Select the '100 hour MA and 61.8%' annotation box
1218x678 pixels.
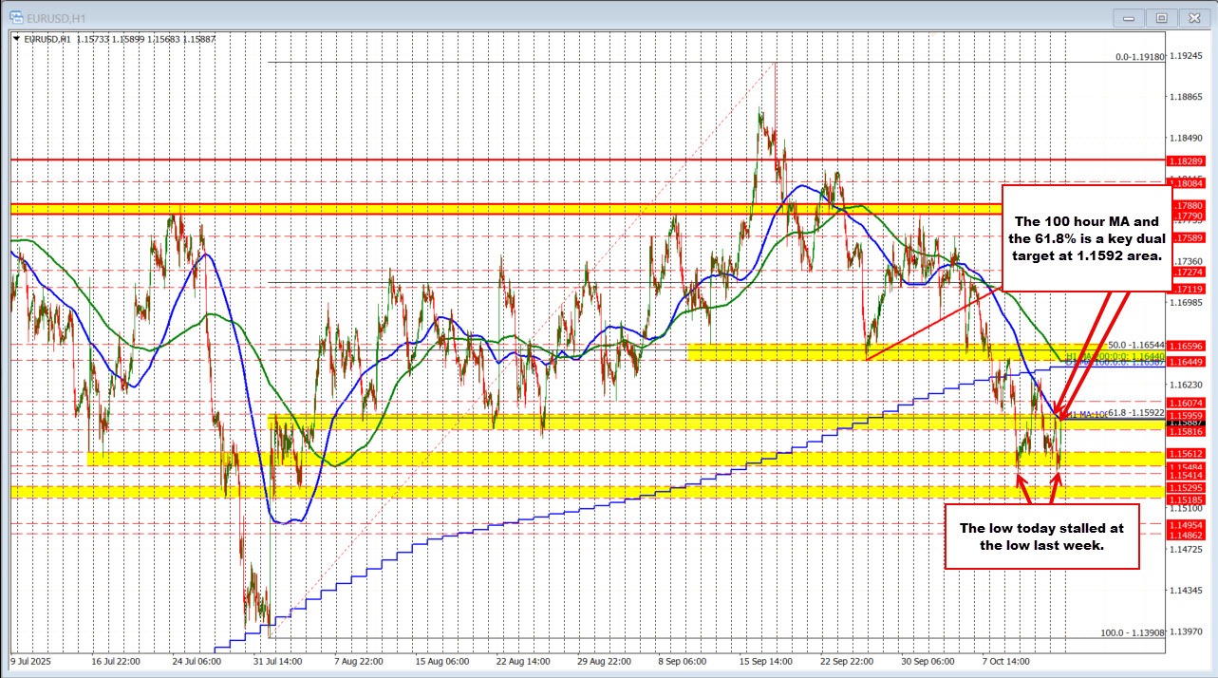point(1086,237)
